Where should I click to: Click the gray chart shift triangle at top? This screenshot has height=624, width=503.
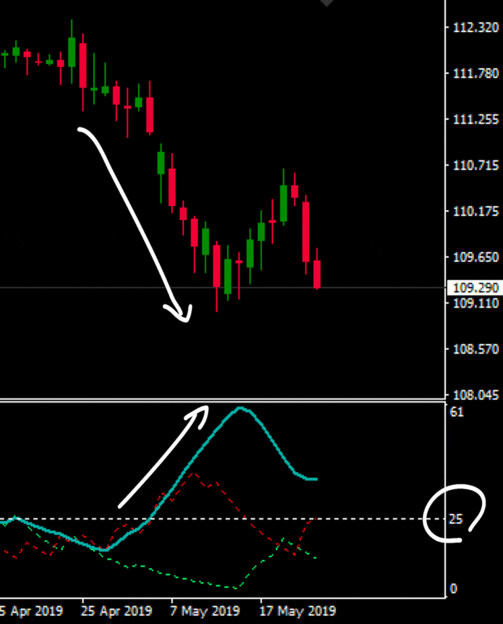tap(327, 3)
